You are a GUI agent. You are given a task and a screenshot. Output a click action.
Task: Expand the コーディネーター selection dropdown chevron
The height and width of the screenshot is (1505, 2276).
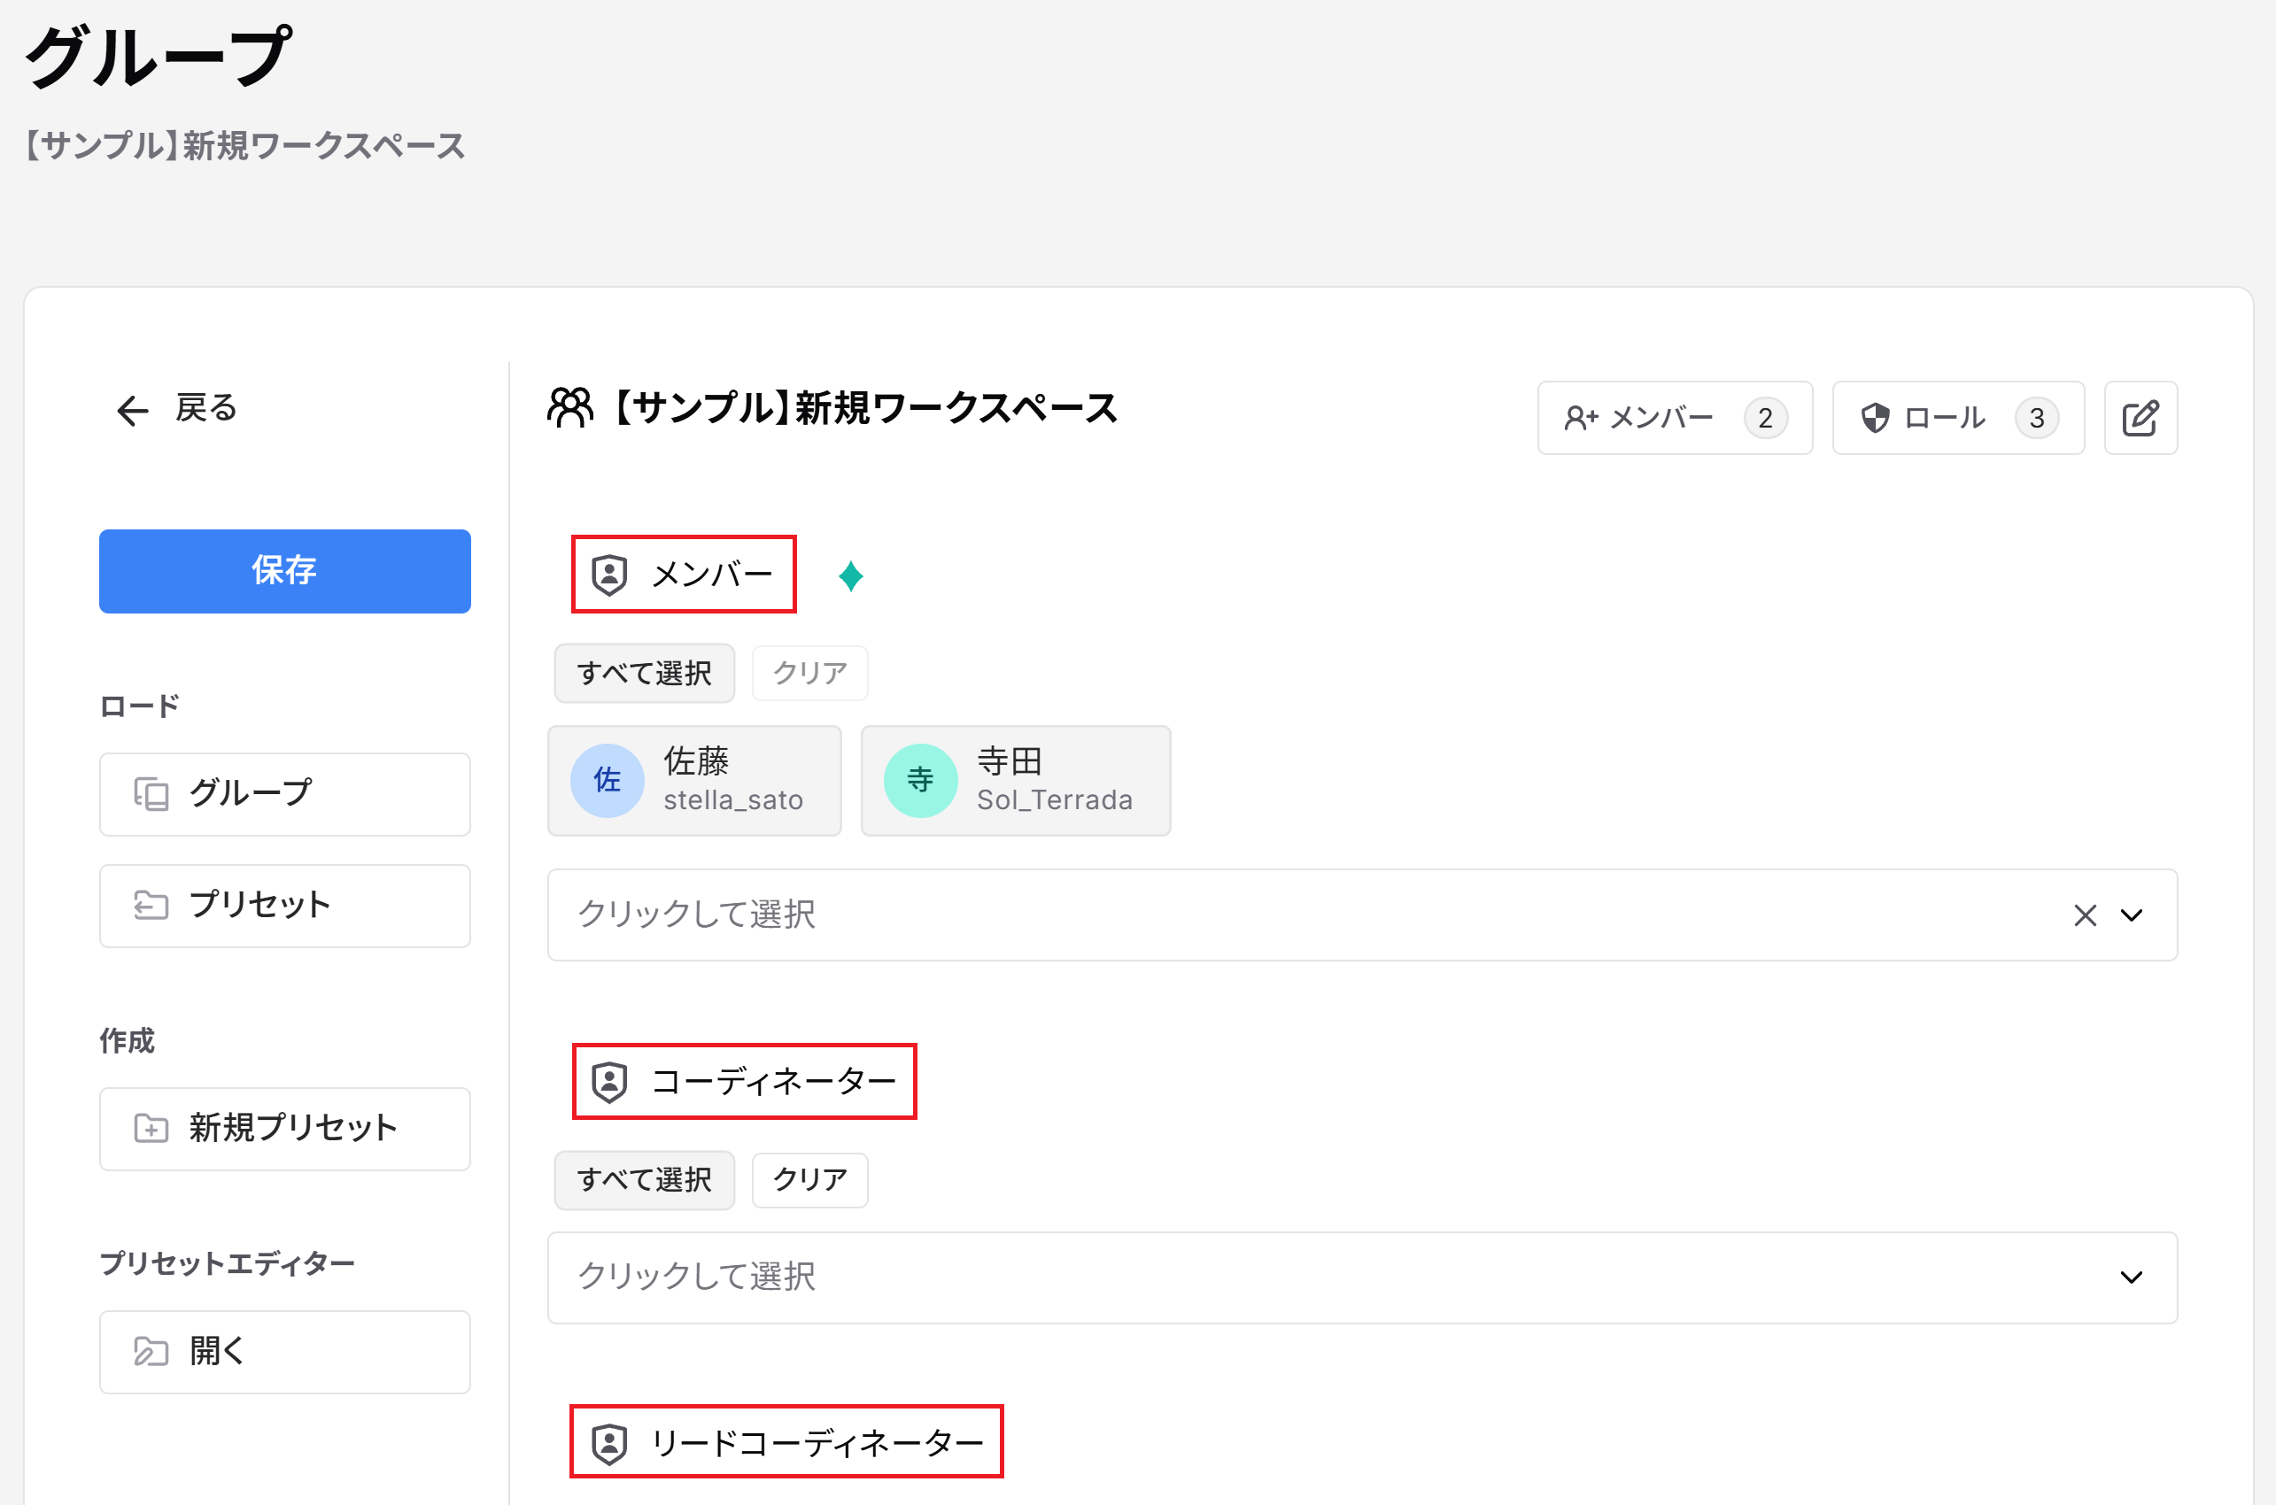coord(2132,1277)
